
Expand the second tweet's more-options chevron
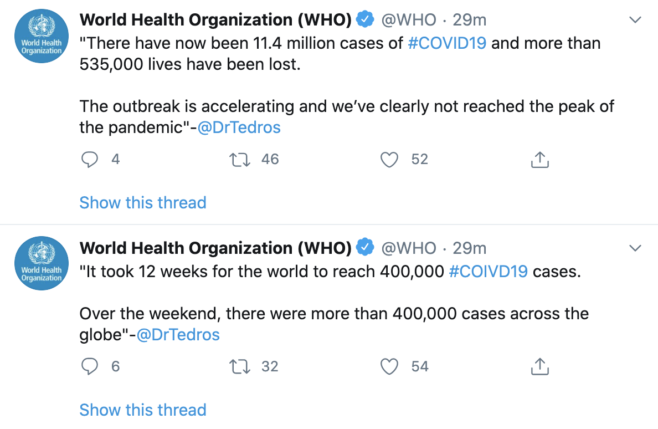click(636, 248)
